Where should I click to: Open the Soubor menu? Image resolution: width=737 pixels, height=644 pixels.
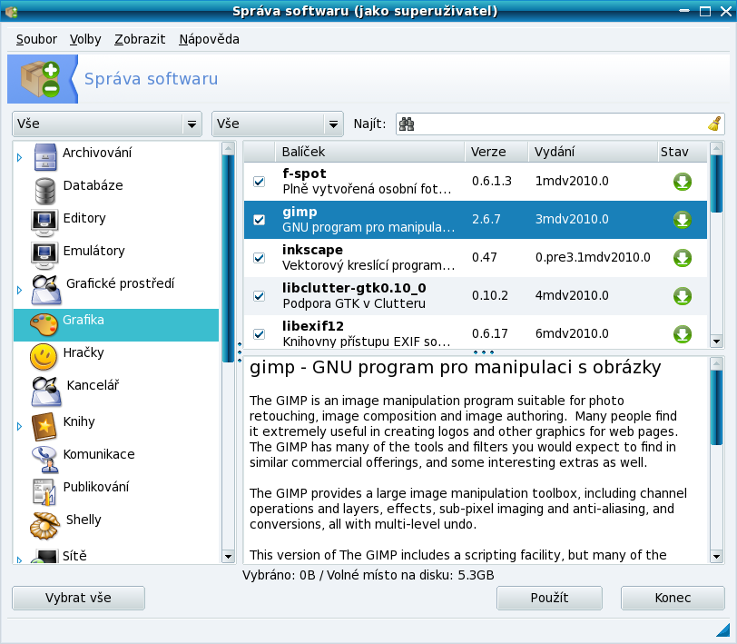tap(36, 39)
